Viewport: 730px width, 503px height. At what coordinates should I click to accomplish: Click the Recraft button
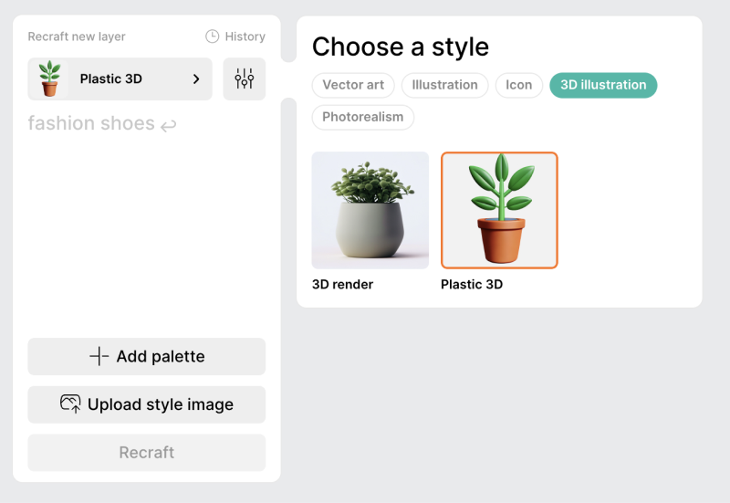146,453
